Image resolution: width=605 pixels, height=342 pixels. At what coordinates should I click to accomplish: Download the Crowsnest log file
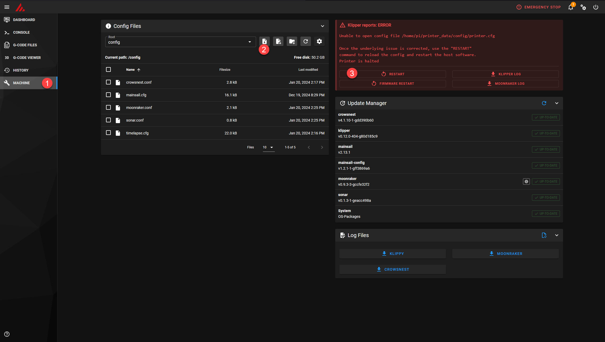(392, 269)
